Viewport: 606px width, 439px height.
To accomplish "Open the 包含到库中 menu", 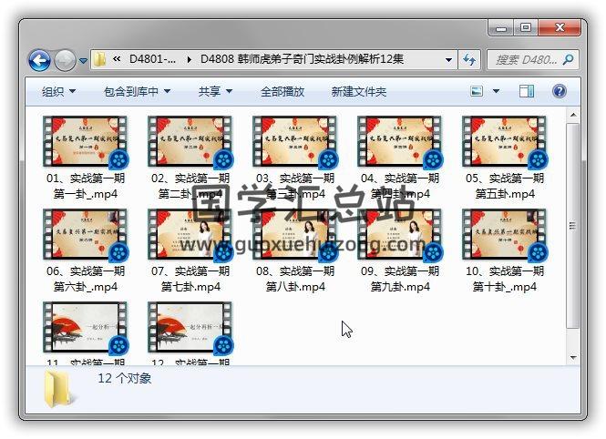I will coord(138,91).
